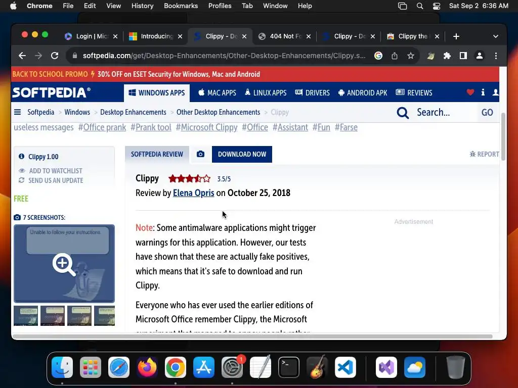Viewport: 518px width, 388px height.
Task: Click the yellow extension icon beside puzzle icon
Action: (x=430, y=56)
